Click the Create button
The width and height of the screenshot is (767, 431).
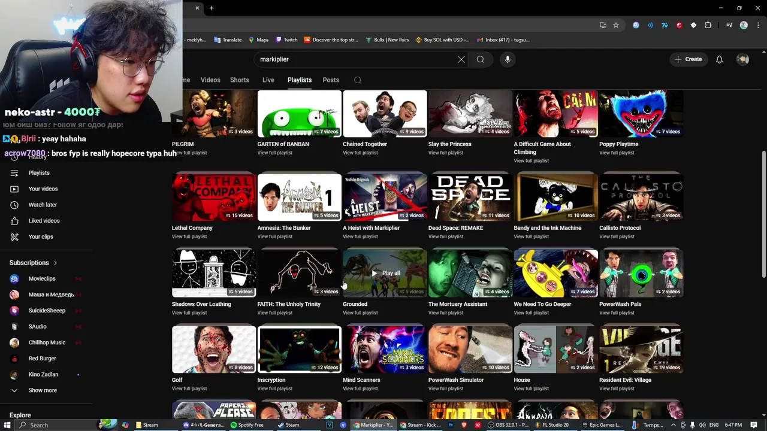(x=688, y=59)
